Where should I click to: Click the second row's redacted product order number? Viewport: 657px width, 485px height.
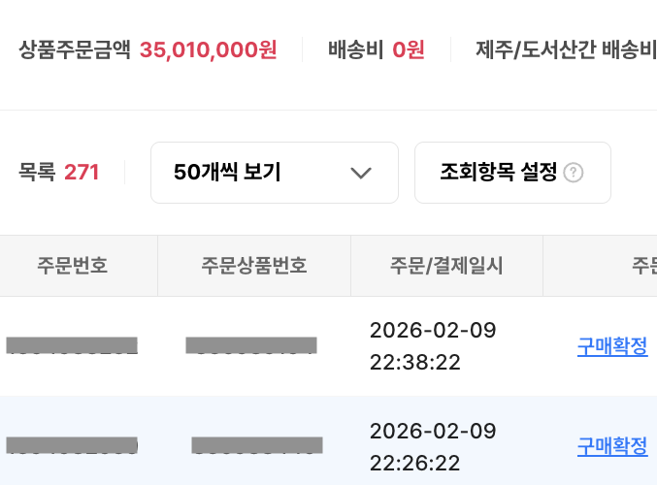257,446
